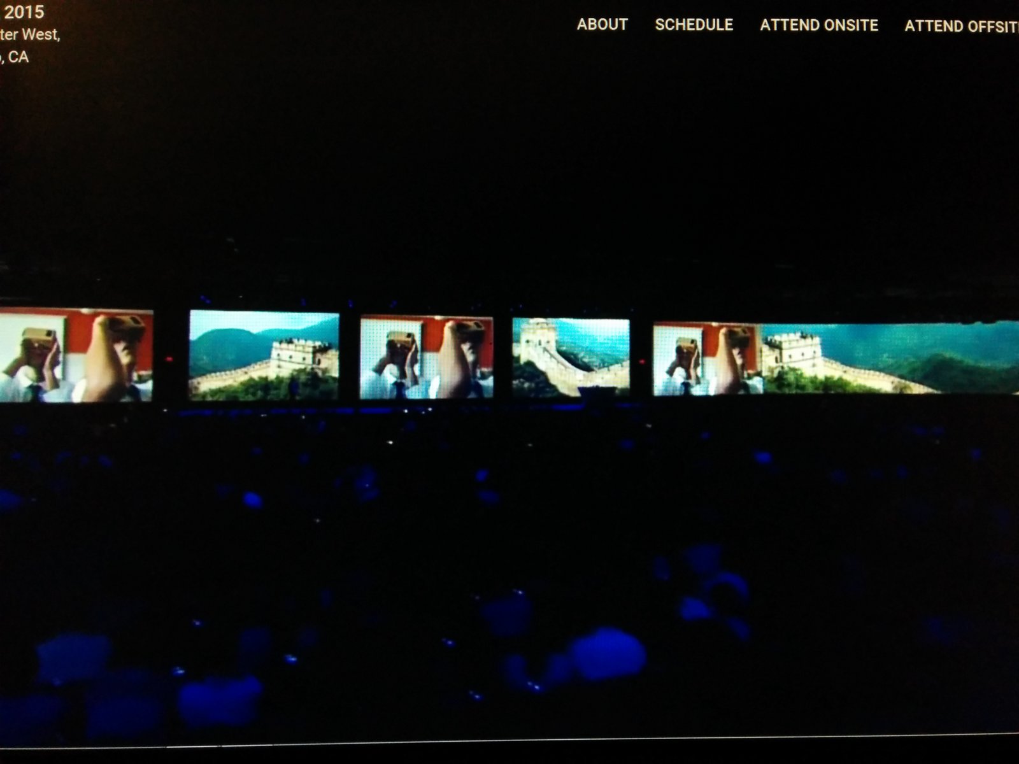Click the leftmost stage screen with cardboard viewers
This screenshot has width=1019, height=764.
tap(76, 355)
